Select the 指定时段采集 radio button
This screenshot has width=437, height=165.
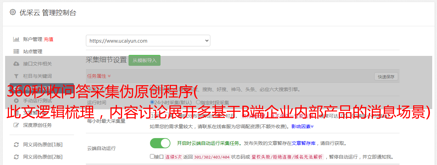[198, 102]
